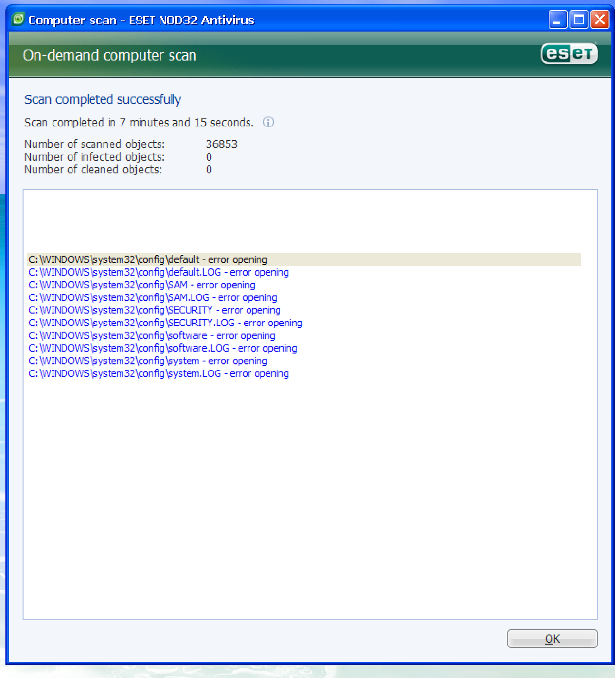The image size is (615, 678).
Task: Click the ESET NOD32 title bar icon
Action: (18, 19)
